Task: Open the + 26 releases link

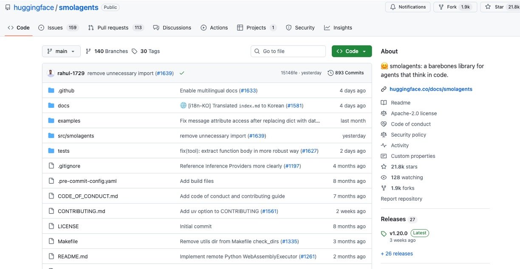Action: pyautogui.click(x=396, y=254)
